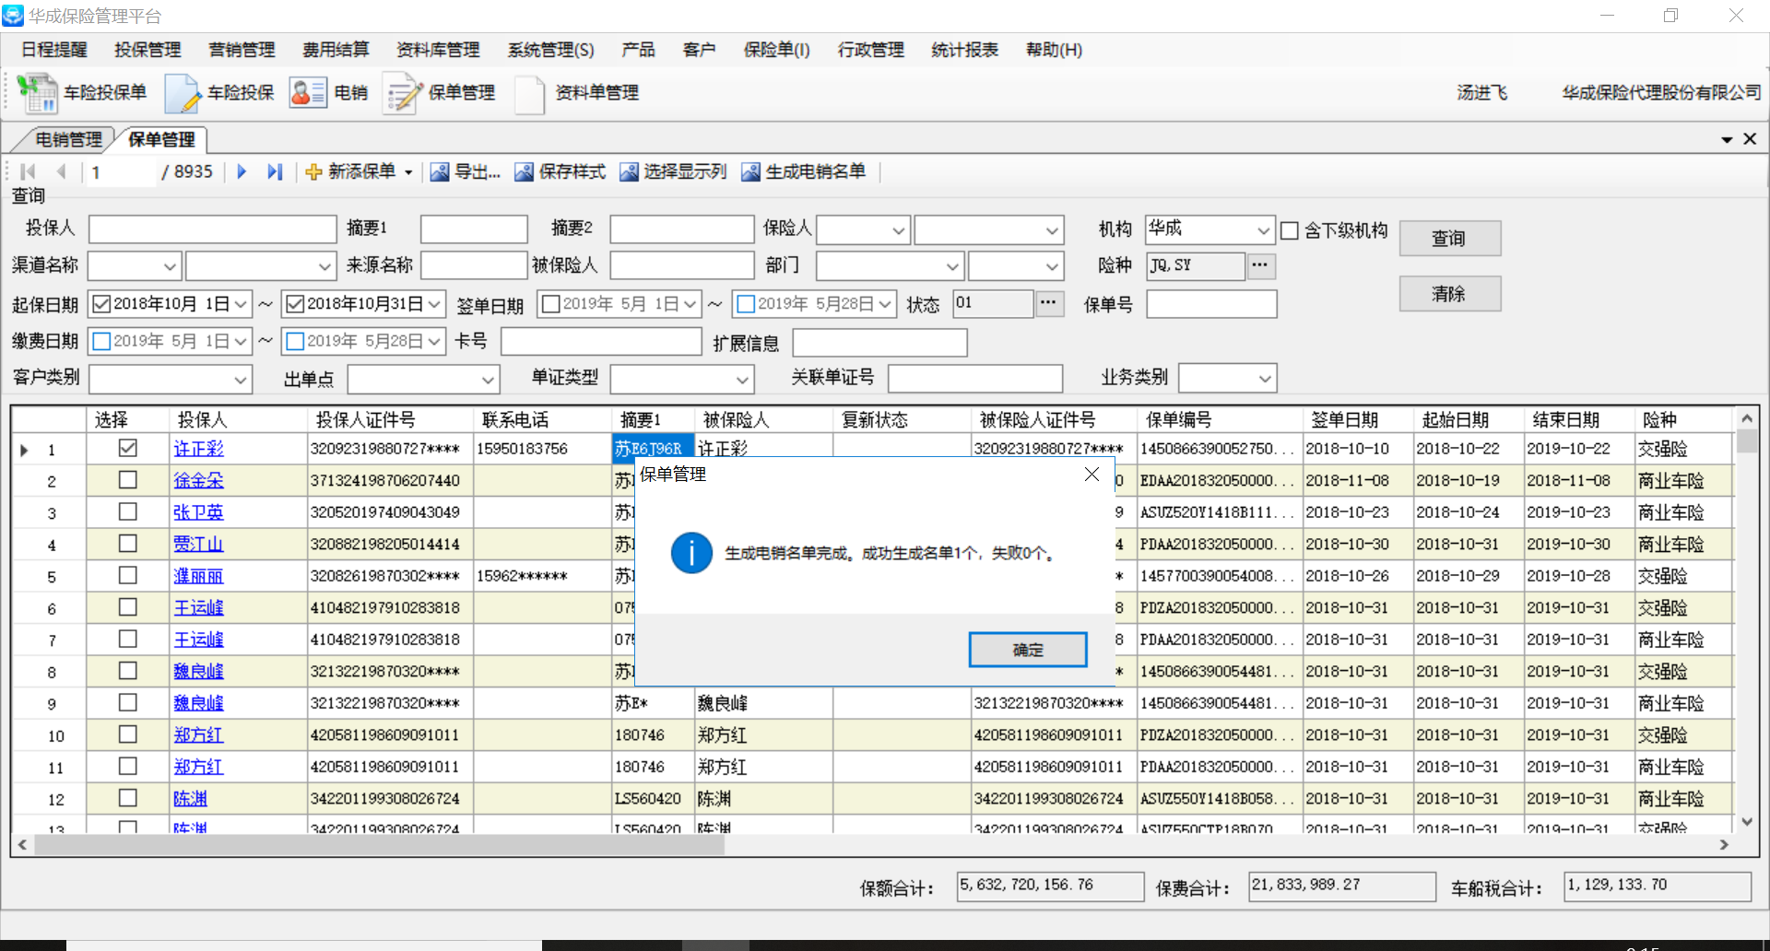Open the 客户类别 dropdown
This screenshot has width=1770, height=951.
240,379
